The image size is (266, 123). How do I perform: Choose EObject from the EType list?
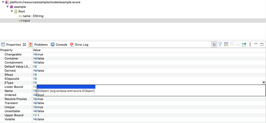66,91
